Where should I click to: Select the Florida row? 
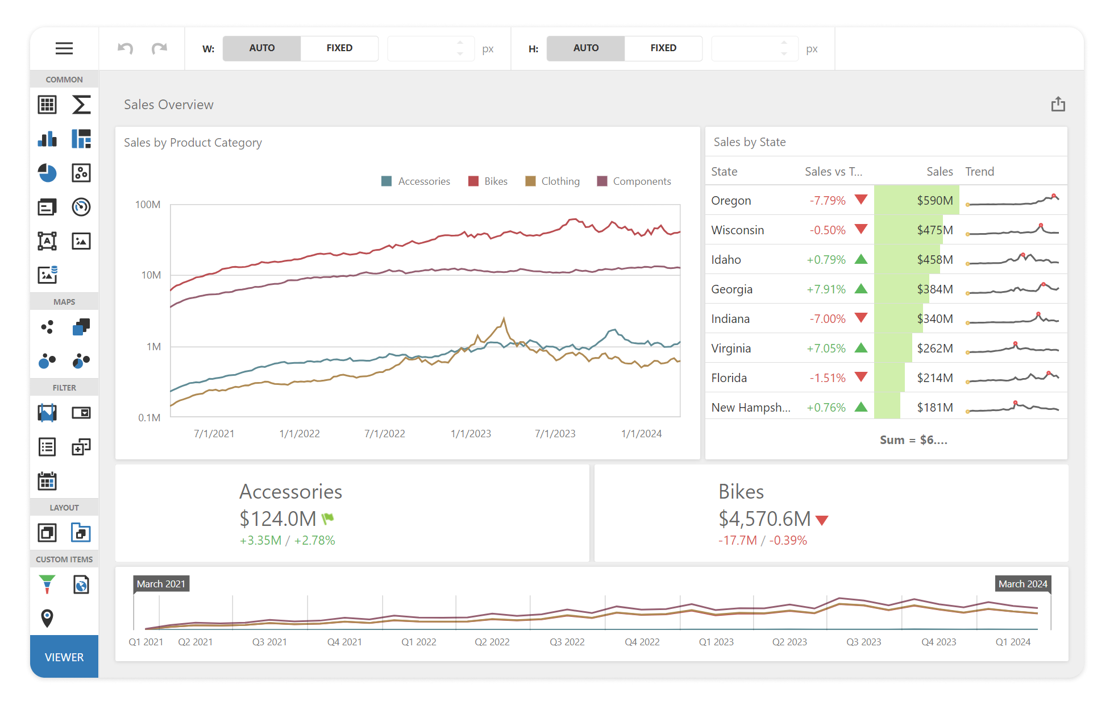886,378
